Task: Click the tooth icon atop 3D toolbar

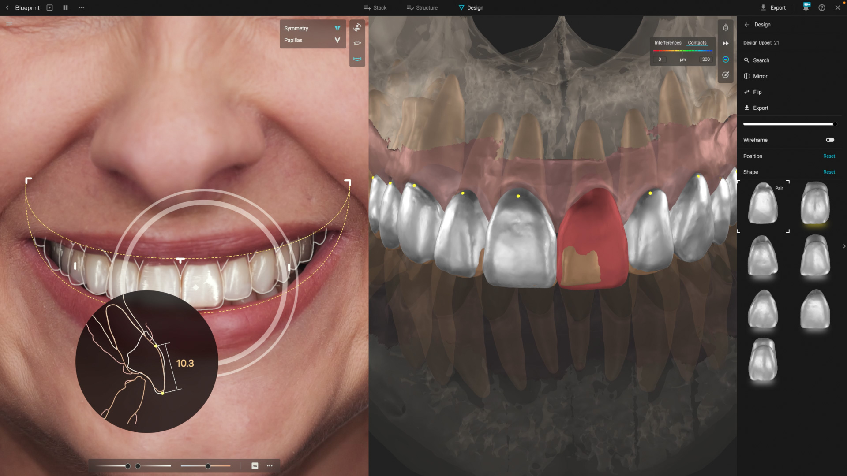Action: (726, 27)
